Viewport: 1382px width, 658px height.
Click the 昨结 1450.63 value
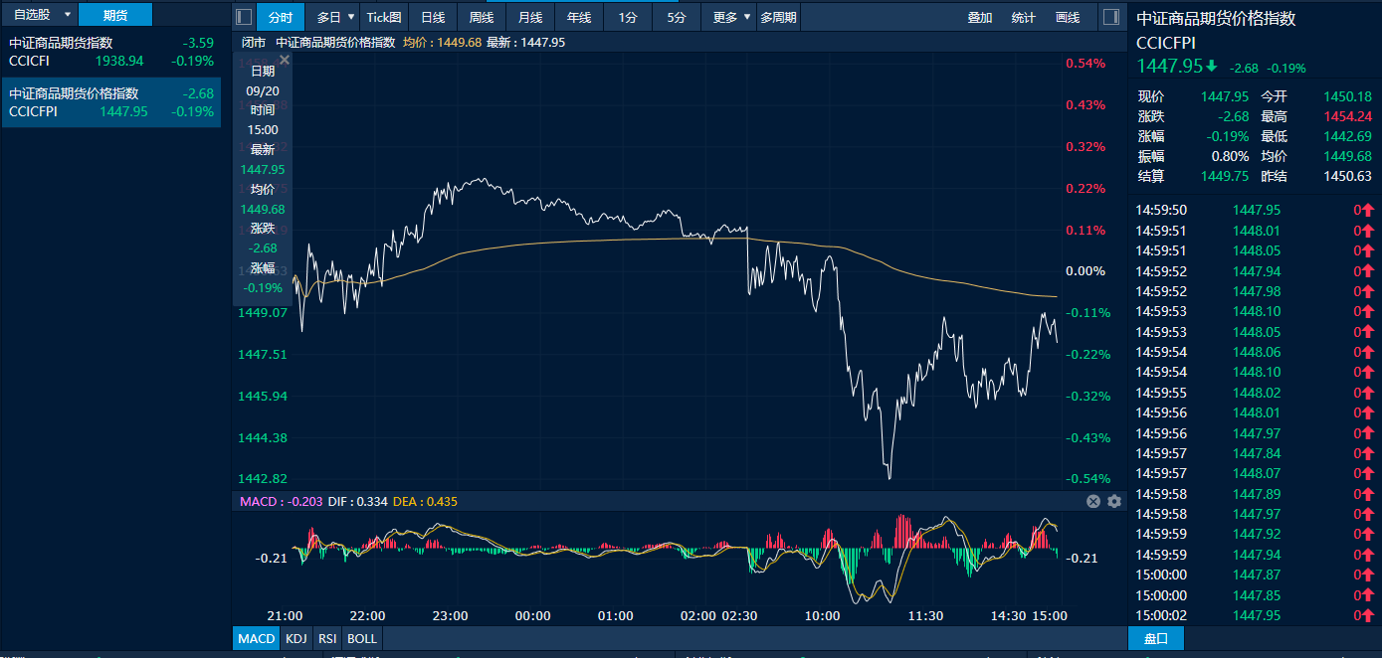point(1348,176)
